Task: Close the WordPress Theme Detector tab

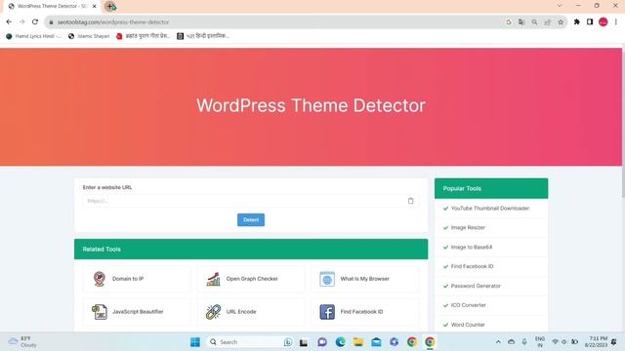Action: (95, 7)
